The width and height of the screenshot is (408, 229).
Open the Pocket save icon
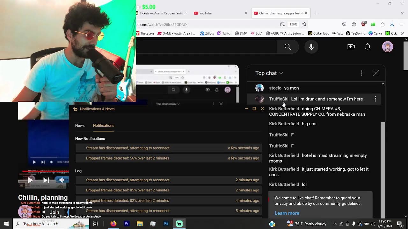coord(344,24)
